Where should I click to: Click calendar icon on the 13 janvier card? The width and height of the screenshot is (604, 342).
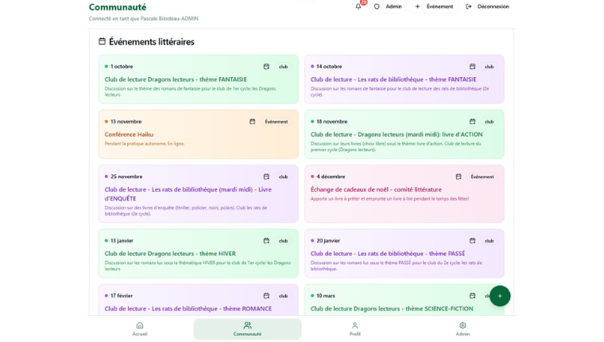tap(266, 240)
